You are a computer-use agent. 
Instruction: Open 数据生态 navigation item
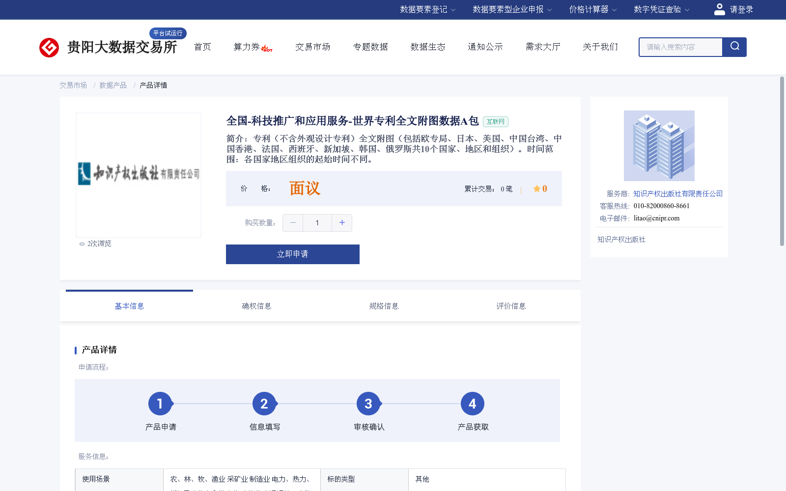point(428,47)
